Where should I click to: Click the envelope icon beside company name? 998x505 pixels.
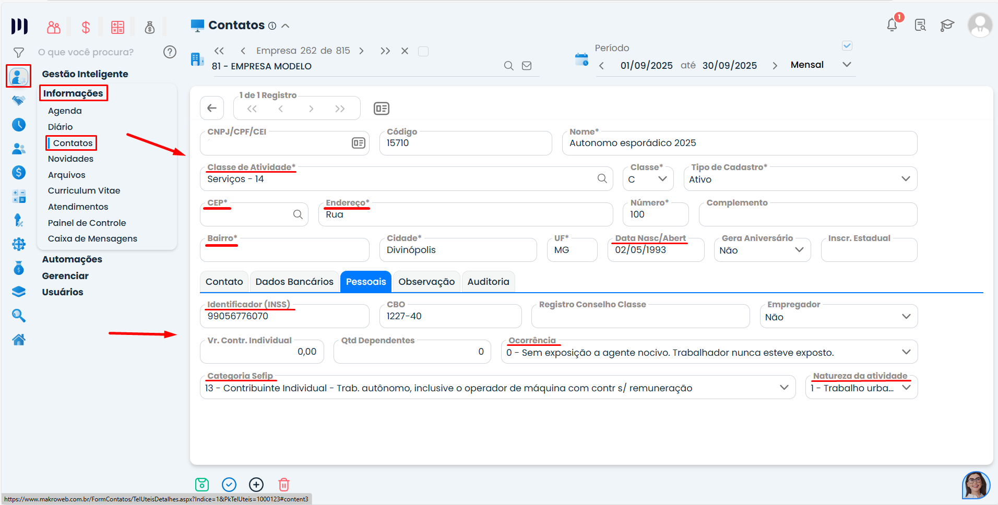point(527,66)
